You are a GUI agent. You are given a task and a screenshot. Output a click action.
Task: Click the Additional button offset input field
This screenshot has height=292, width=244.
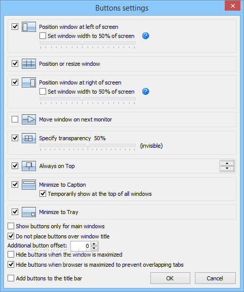(x=81, y=246)
